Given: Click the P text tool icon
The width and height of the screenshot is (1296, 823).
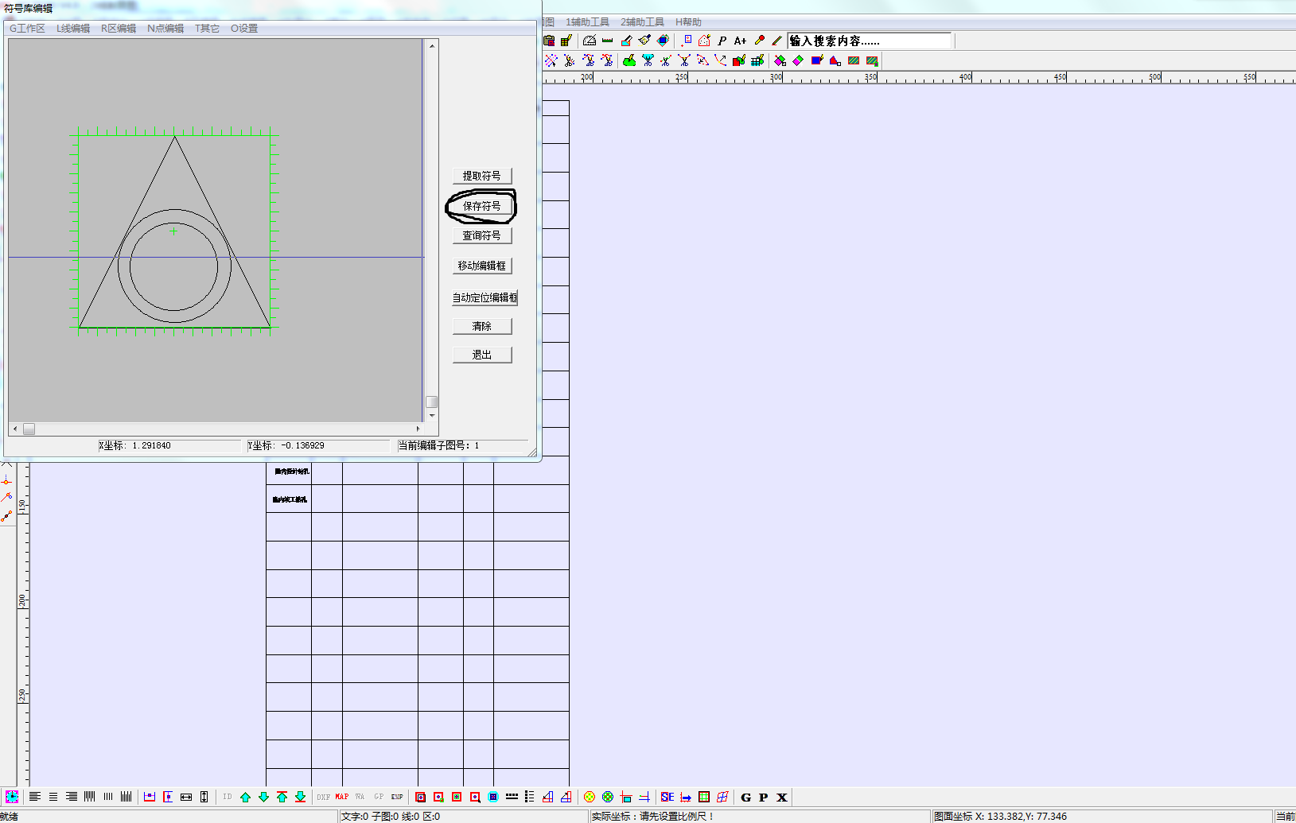Looking at the screenshot, I should (722, 41).
